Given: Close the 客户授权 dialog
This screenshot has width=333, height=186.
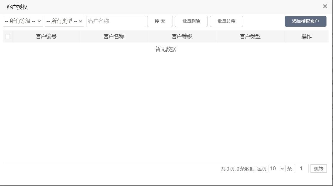Looking at the screenshot, I should pos(325,6).
